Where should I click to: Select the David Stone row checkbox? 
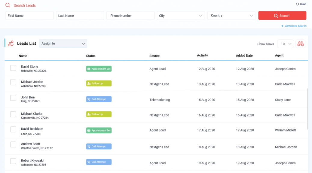(13, 68)
